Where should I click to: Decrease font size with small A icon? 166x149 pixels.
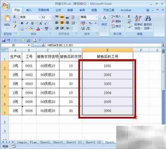point(46,23)
